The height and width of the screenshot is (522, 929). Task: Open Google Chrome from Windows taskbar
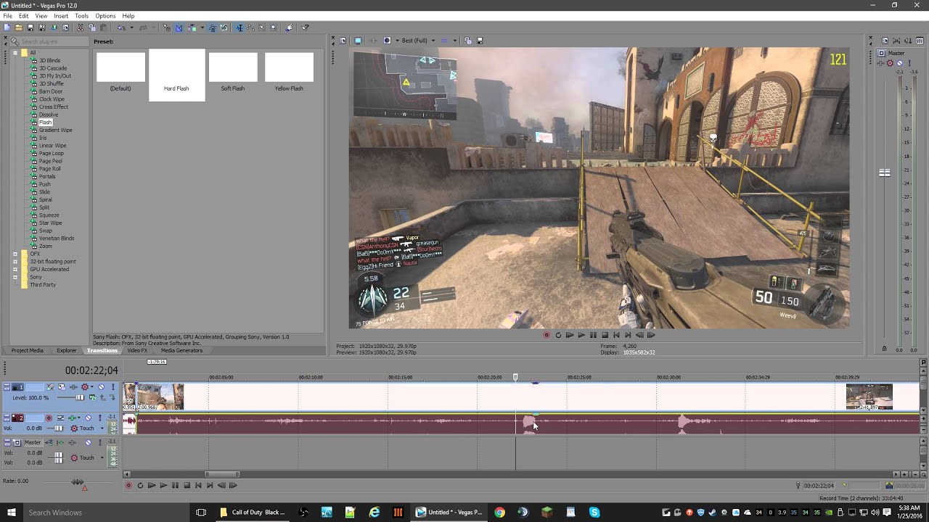tap(499, 512)
